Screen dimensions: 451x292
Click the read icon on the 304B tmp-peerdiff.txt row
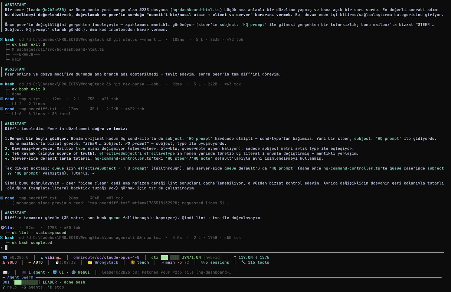(2, 198)
